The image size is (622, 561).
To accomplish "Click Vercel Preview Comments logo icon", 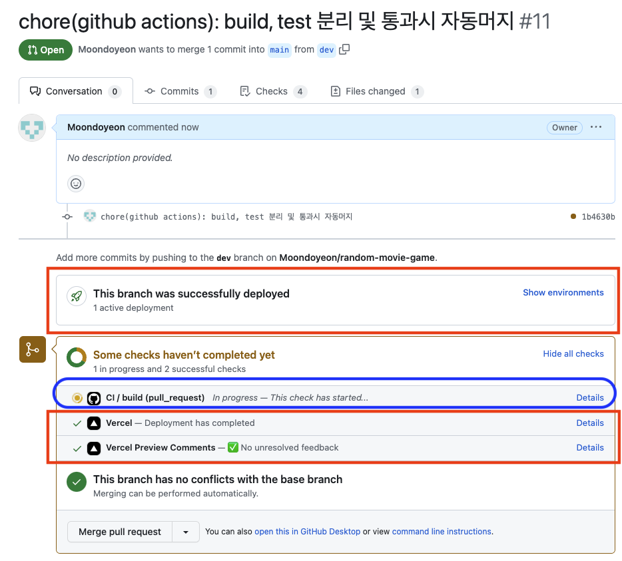I will [94, 448].
